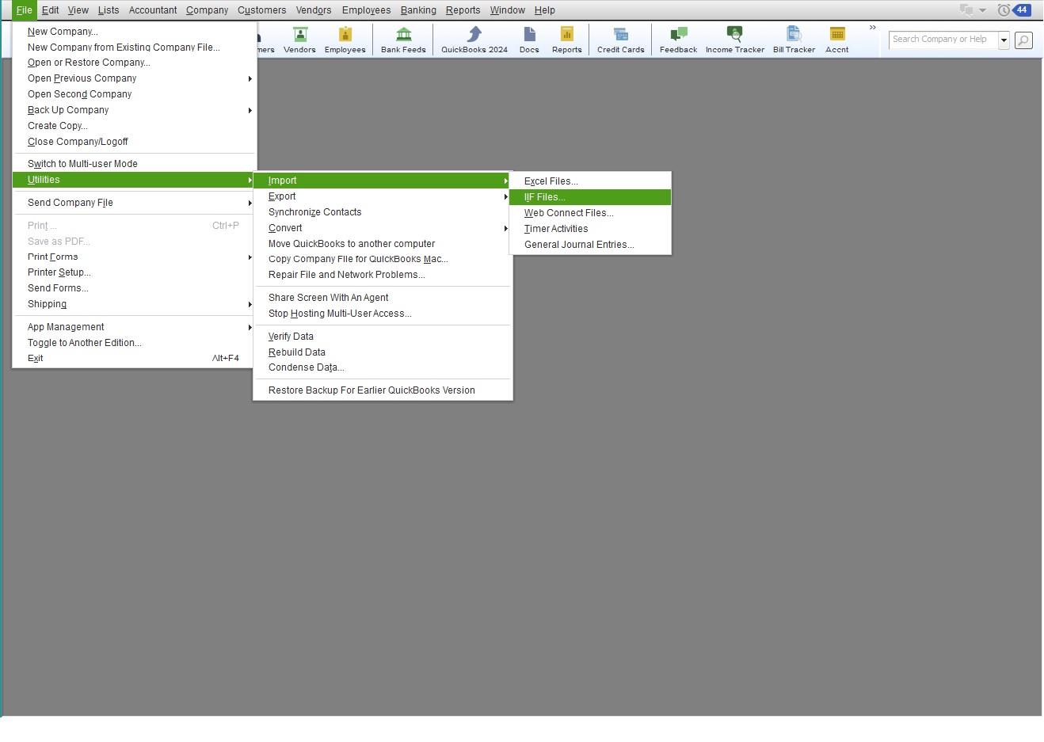
Task: Expand the Export submenu
Action: 282,196
